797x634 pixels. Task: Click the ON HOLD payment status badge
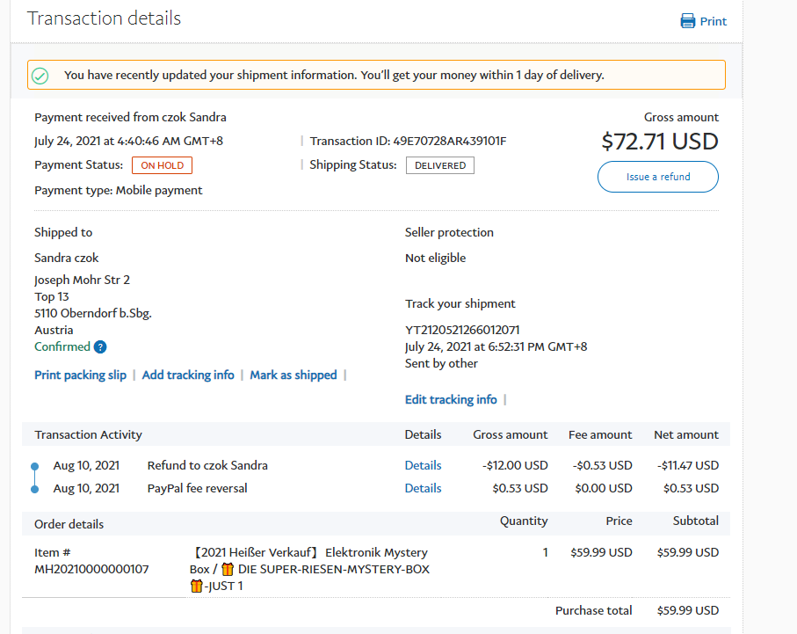point(162,165)
